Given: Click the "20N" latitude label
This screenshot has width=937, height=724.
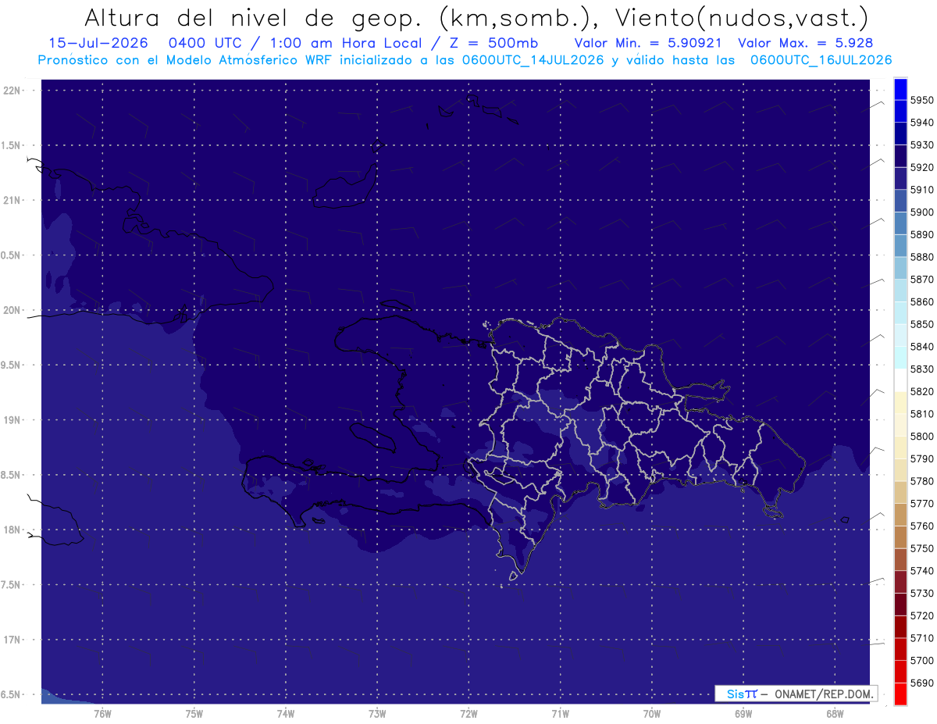Looking at the screenshot, I should (x=11, y=310).
